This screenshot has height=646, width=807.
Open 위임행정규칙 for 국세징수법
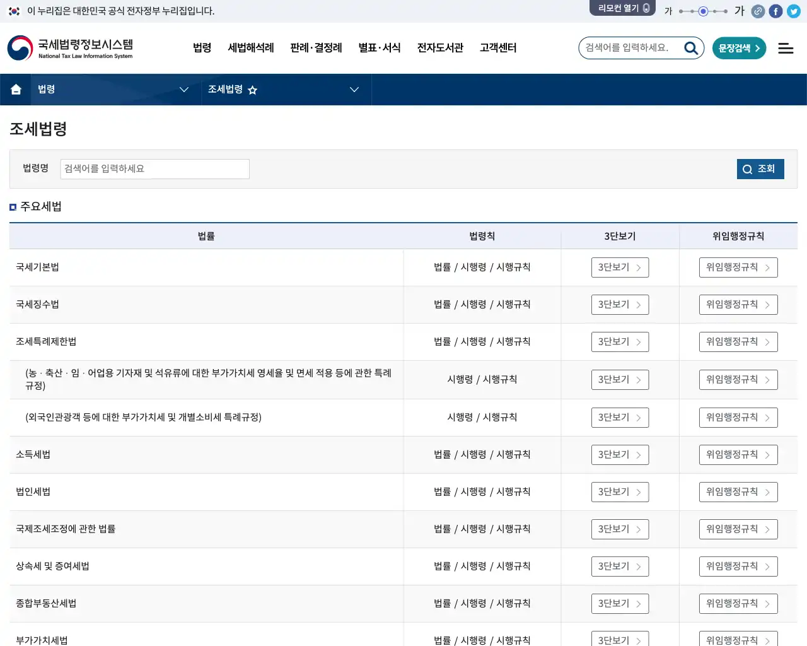(738, 305)
